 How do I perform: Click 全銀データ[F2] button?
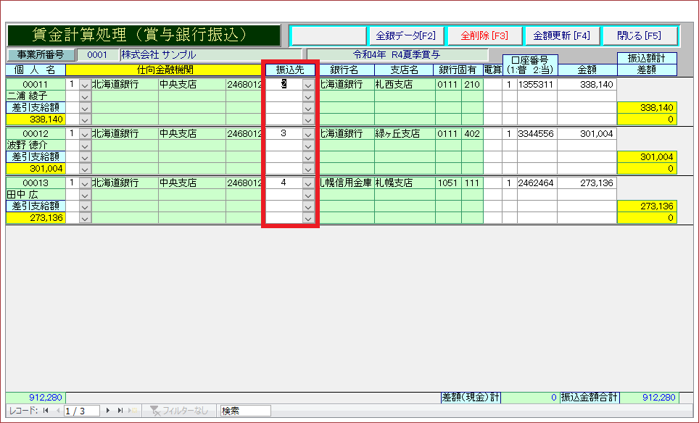405,35
